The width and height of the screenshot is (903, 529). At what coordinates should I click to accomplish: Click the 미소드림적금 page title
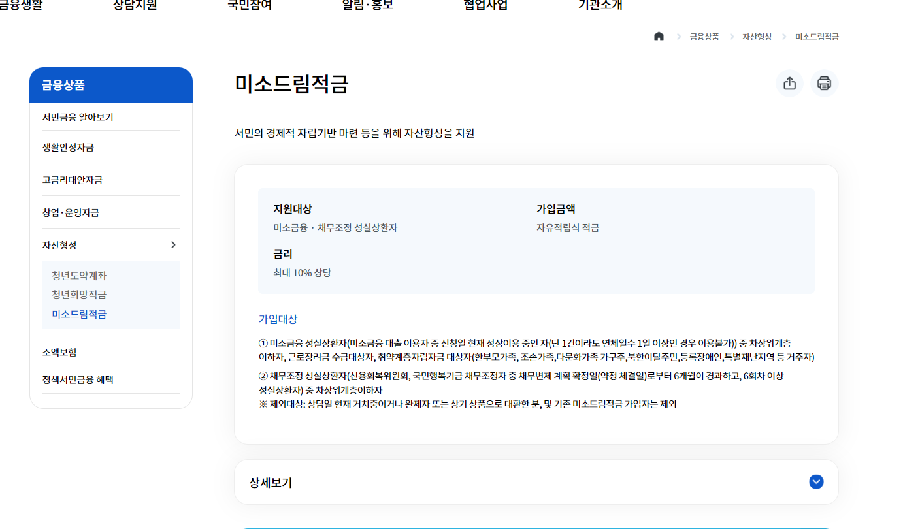[291, 84]
